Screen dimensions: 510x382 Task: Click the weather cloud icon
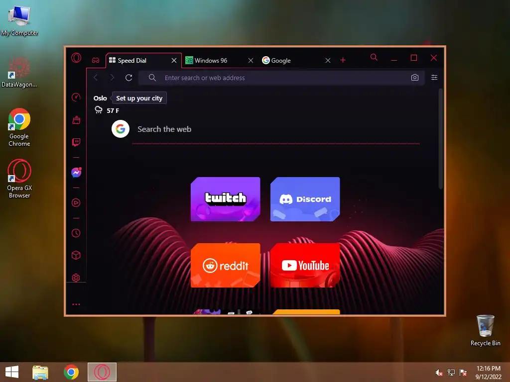(99, 110)
